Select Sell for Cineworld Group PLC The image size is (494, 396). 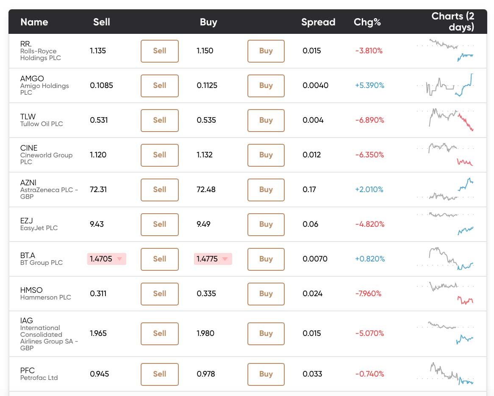tap(159, 155)
